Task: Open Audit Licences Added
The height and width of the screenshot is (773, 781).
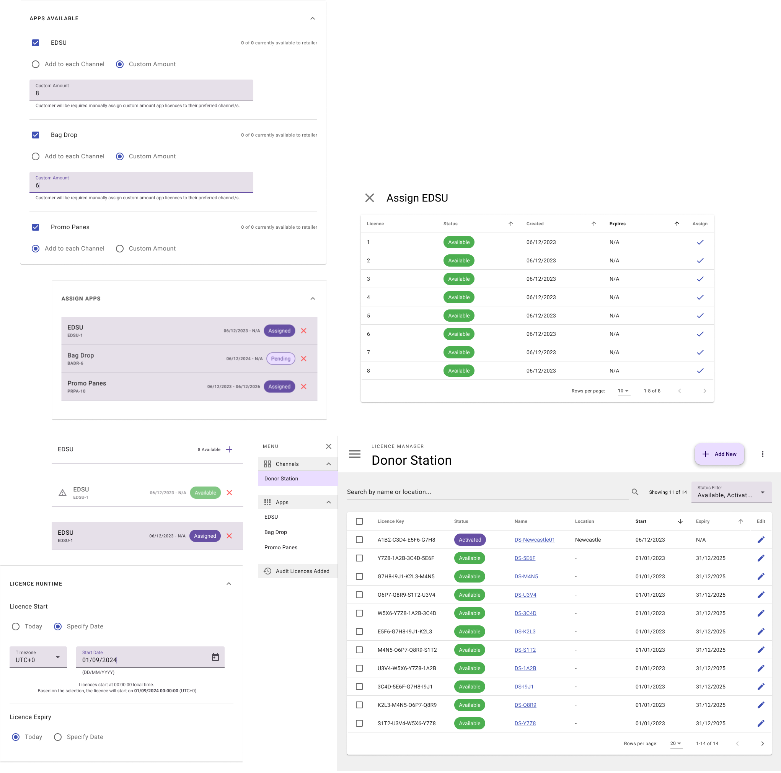Action: (x=298, y=571)
